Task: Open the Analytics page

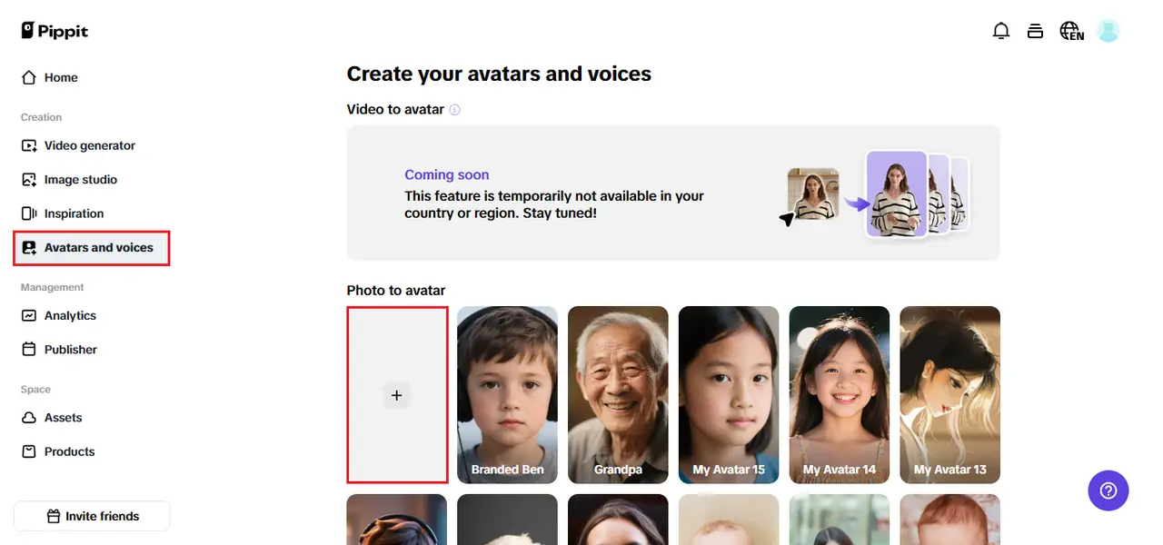Action: tap(70, 315)
